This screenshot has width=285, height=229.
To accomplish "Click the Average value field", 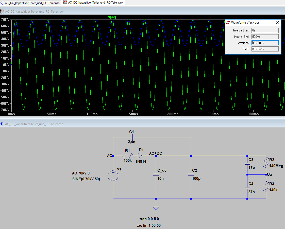I will [x=265, y=43].
